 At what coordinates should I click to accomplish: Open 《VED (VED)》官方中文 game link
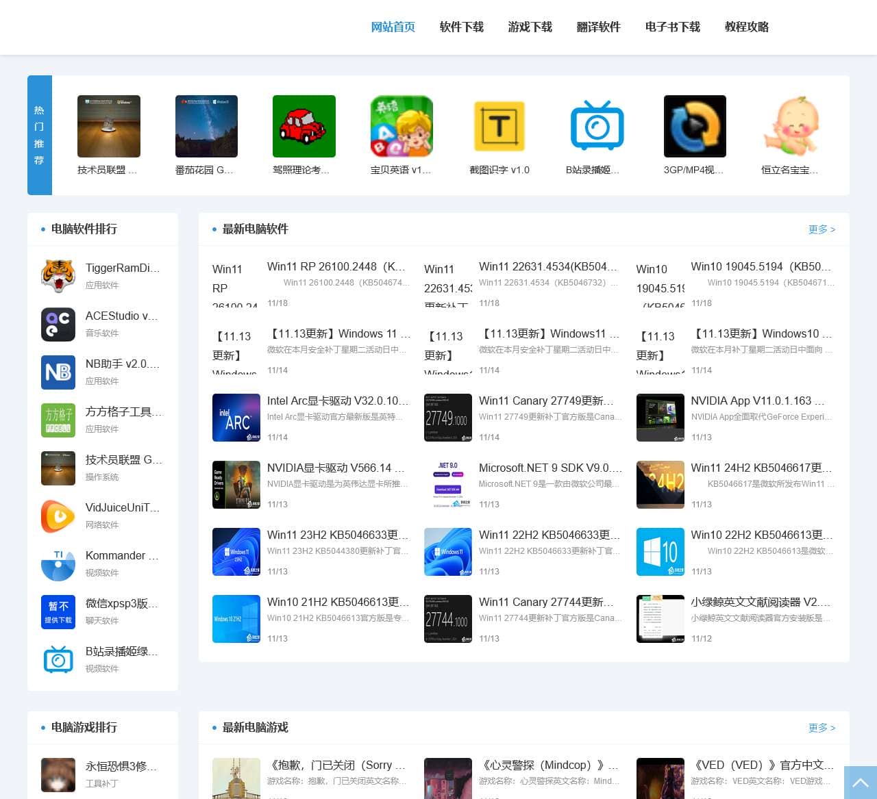(x=762, y=765)
